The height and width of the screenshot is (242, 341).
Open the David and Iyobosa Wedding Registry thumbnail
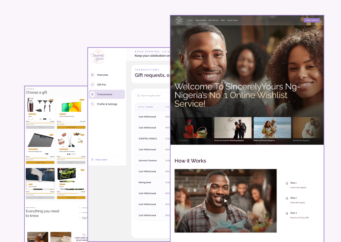click(233, 127)
